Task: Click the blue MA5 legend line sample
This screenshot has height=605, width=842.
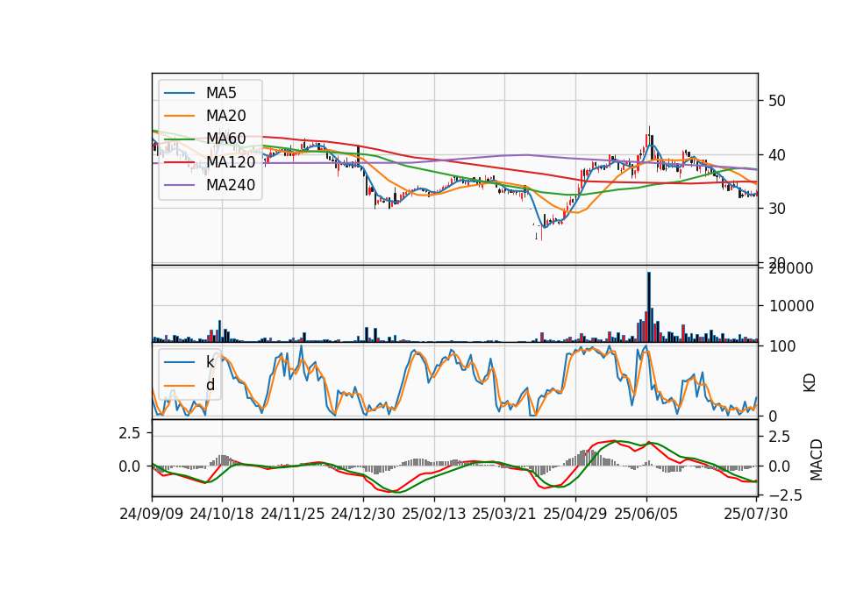Action: coord(179,94)
